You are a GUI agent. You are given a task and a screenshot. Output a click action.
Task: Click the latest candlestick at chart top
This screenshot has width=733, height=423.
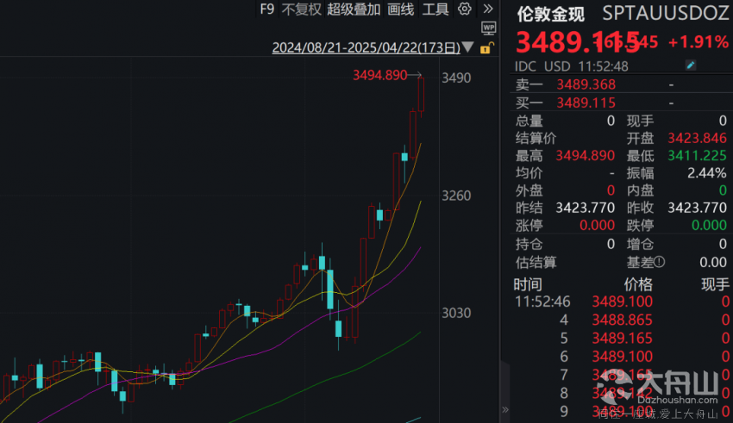click(x=421, y=96)
